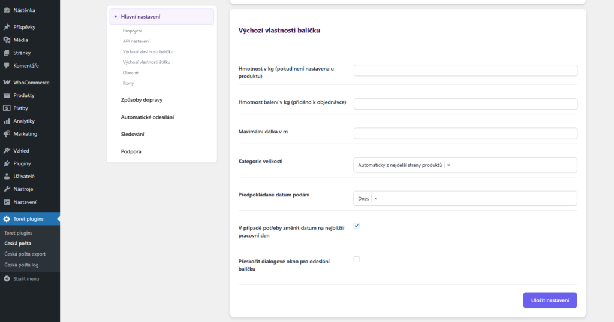The image size is (614, 322).
Task: Click the Toret plugins gear icon
Action: [7, 219]
